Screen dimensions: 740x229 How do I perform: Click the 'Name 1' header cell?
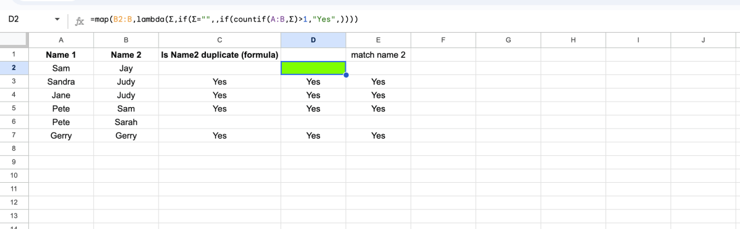click(x=61, y=55)
